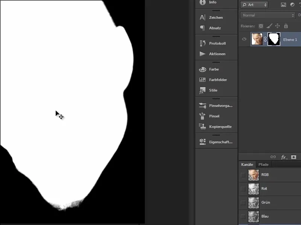Image resolution: width=301 pixels, height=225 pixels.
Task: Open the Eigenschaften properties panel
Action: click(216, 142)
